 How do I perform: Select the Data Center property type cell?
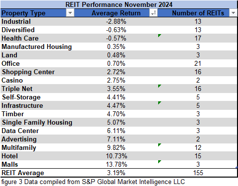(x=37, y=131)
